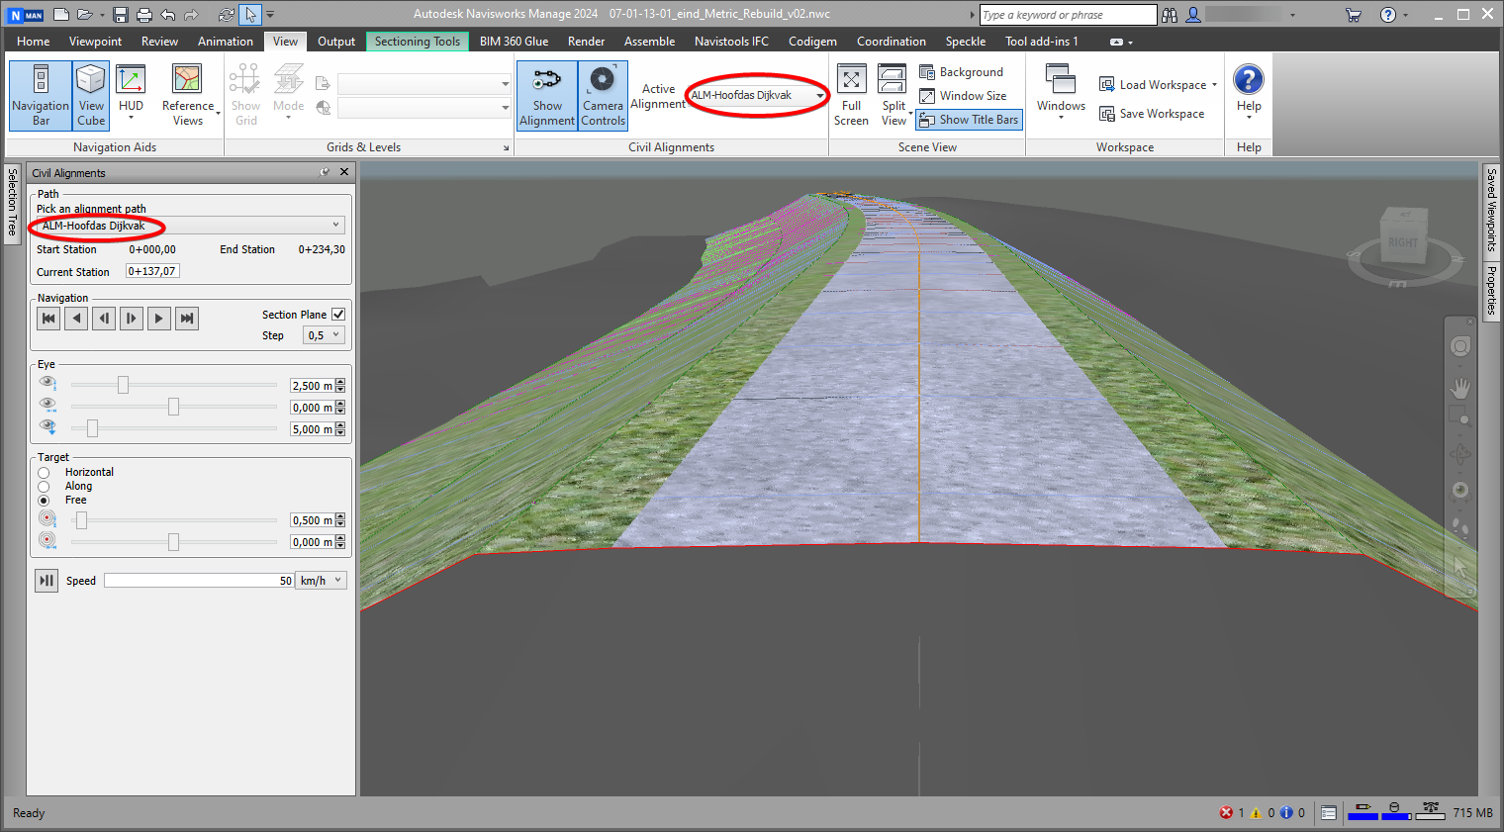Click the Print icon in quick access toolbar
The width and height of the screenshot is (1504, 832).
tap(144, 15)
